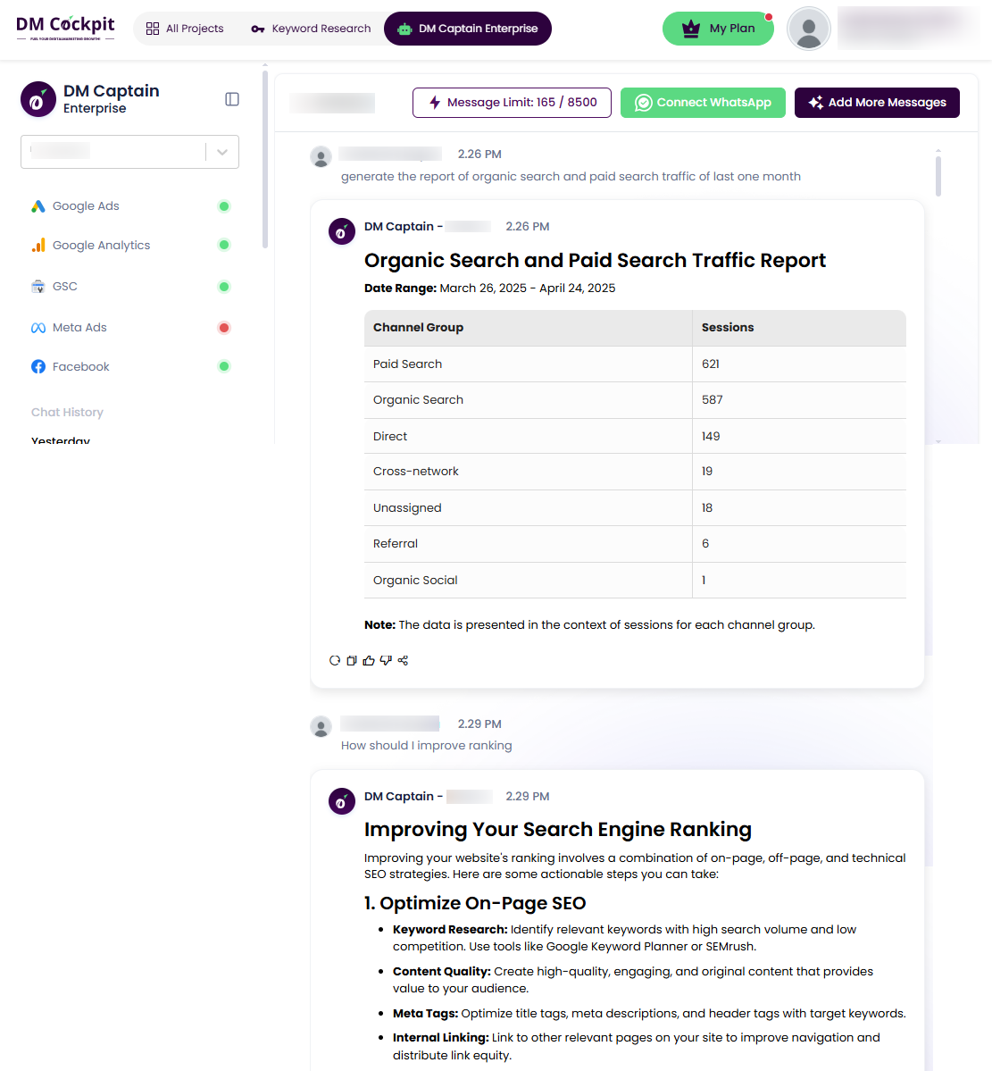
Task: Click the green status dot for Google Ads
Action: tap(224, 206)
